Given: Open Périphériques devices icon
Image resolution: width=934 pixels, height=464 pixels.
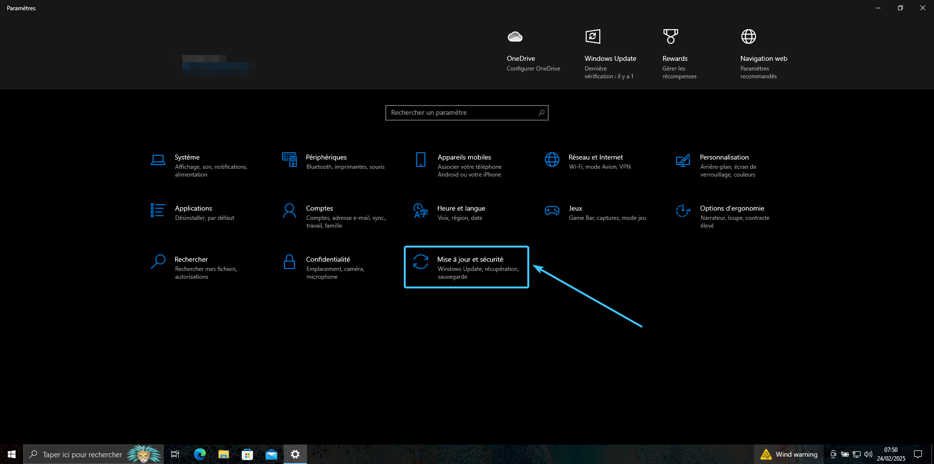Looking at the screenshot, I should click(x=289, y=160).
